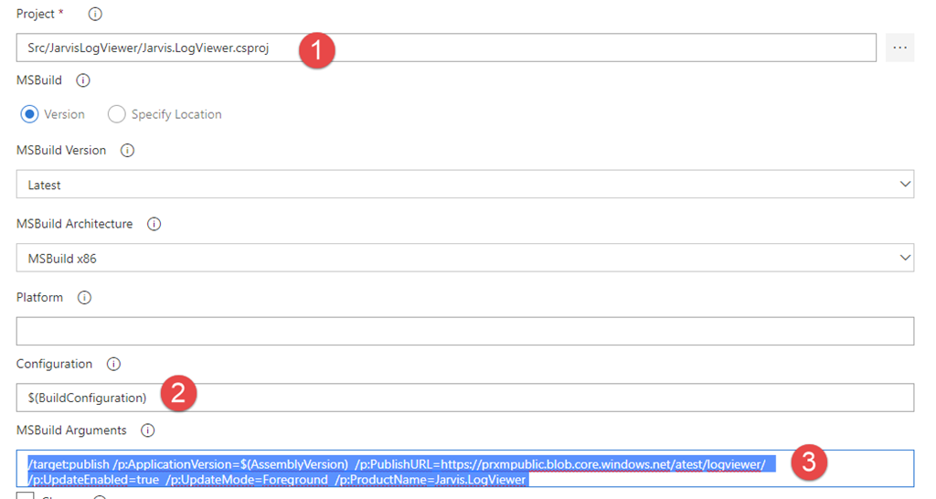This screenshot has width=936, height=499.
Task: Click the red circle marker numbered 3
Action: [x=808, y=462]
